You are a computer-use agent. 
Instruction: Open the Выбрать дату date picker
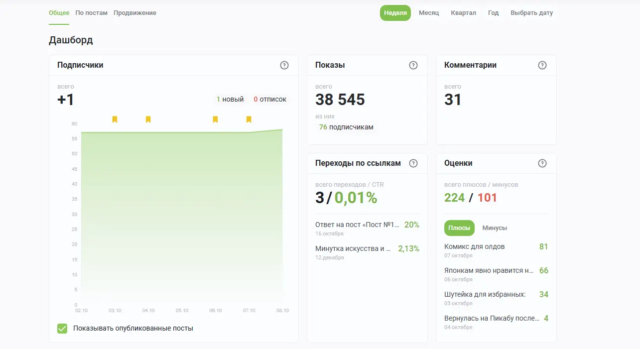point(531,13)
